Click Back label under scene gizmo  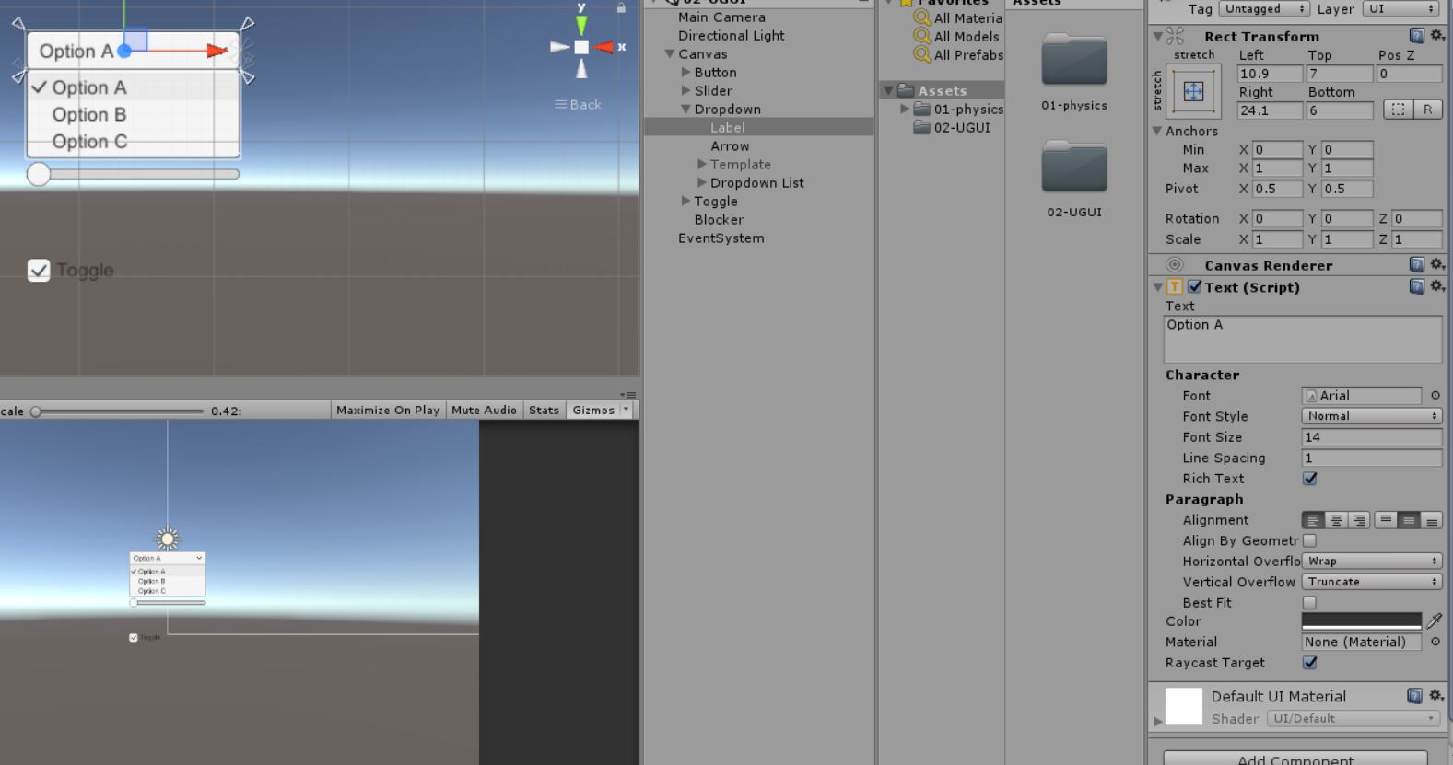(x=578, y=104)
